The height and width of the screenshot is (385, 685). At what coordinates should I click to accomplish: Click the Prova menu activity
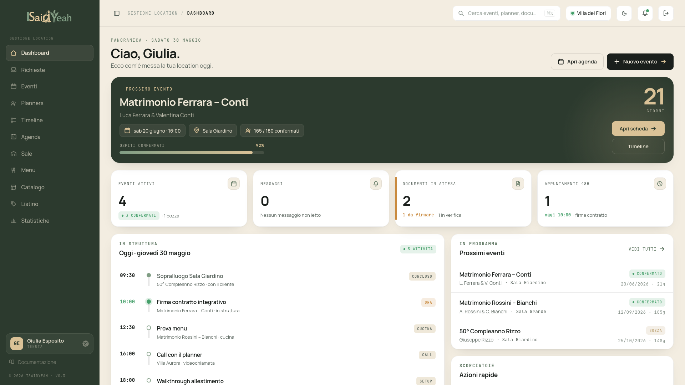[x=278, y=332]
